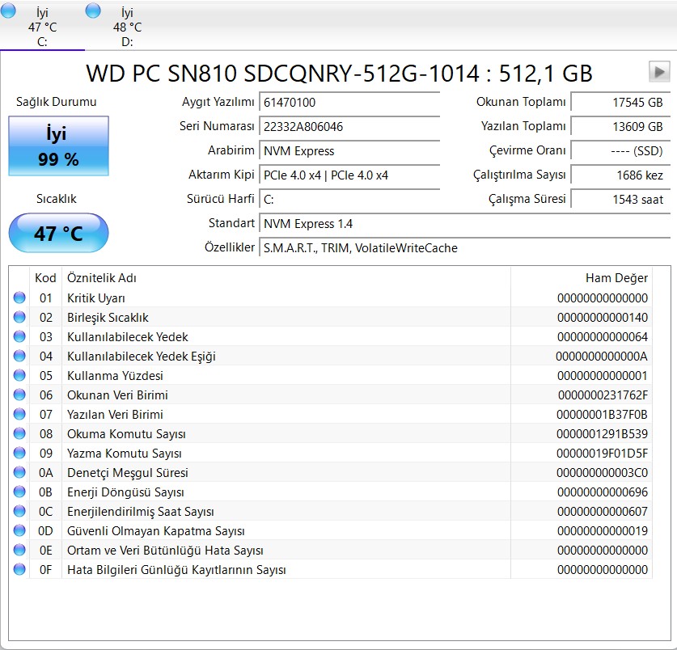Click the Aygıt Yazılımı firmware field
Image resolution: width=677 pixels, height=650 pixels.
(349, 103)
